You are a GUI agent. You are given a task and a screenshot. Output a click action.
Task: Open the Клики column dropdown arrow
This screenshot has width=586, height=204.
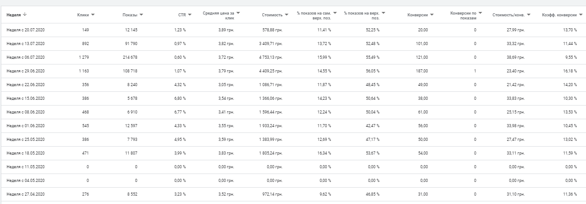[x=93, y=15]
